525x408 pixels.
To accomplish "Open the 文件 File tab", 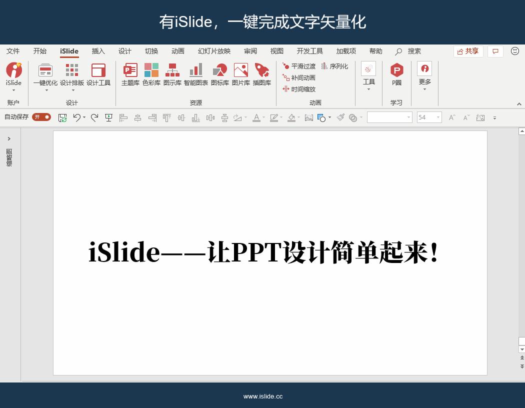I will point(13,51).
